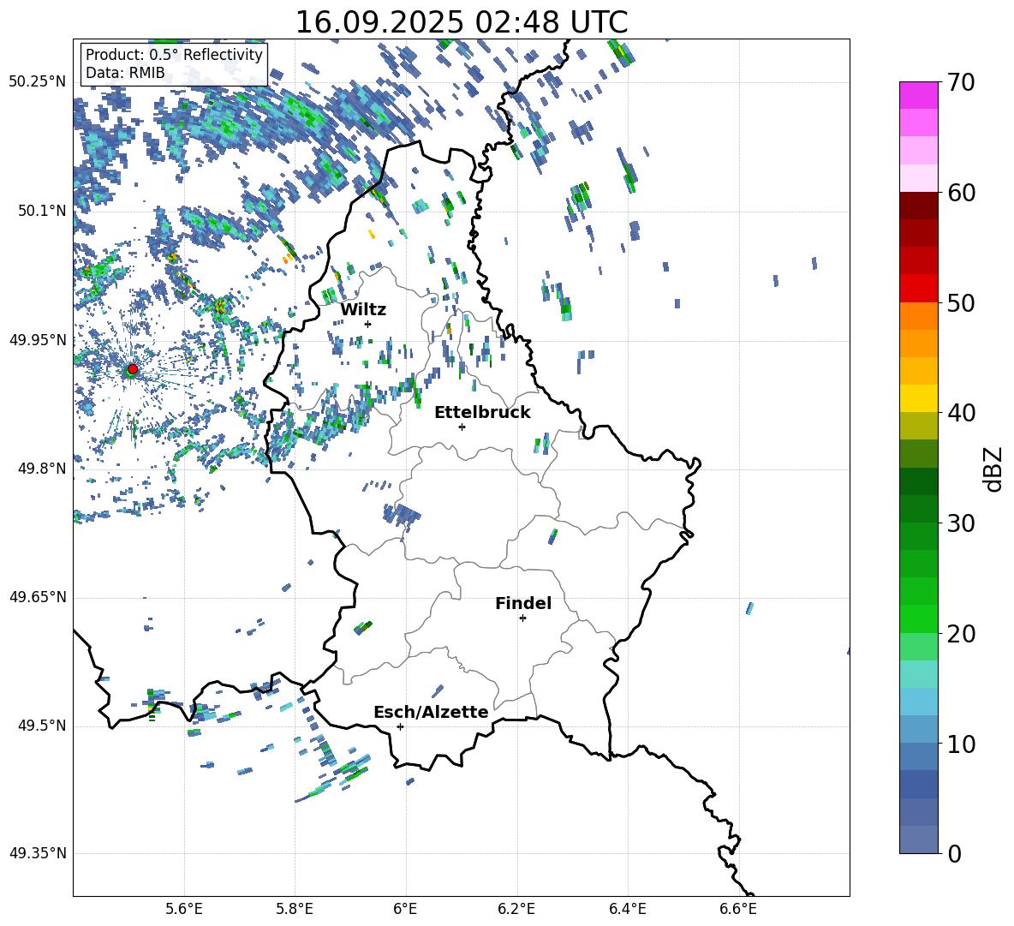
Task: Click the 49.95°N latitude label
Action: 38,340
